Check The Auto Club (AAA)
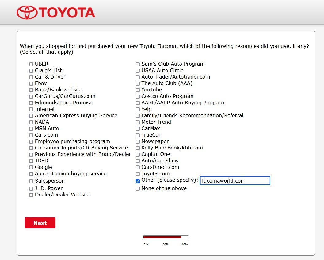The image size is (324, 260). point(138,83)
